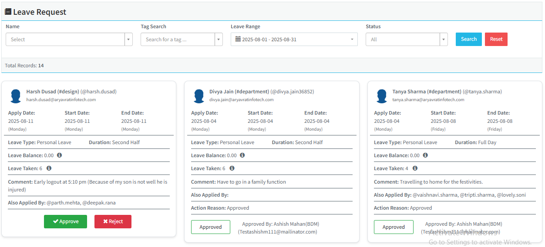Click email harsh.dusad@aryavratinfotech.com
Viewport: 545px width, 247px height.
pos(61,100)
